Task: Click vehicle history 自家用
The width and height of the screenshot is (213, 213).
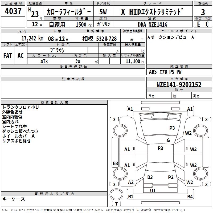Action: pos(57,24)
